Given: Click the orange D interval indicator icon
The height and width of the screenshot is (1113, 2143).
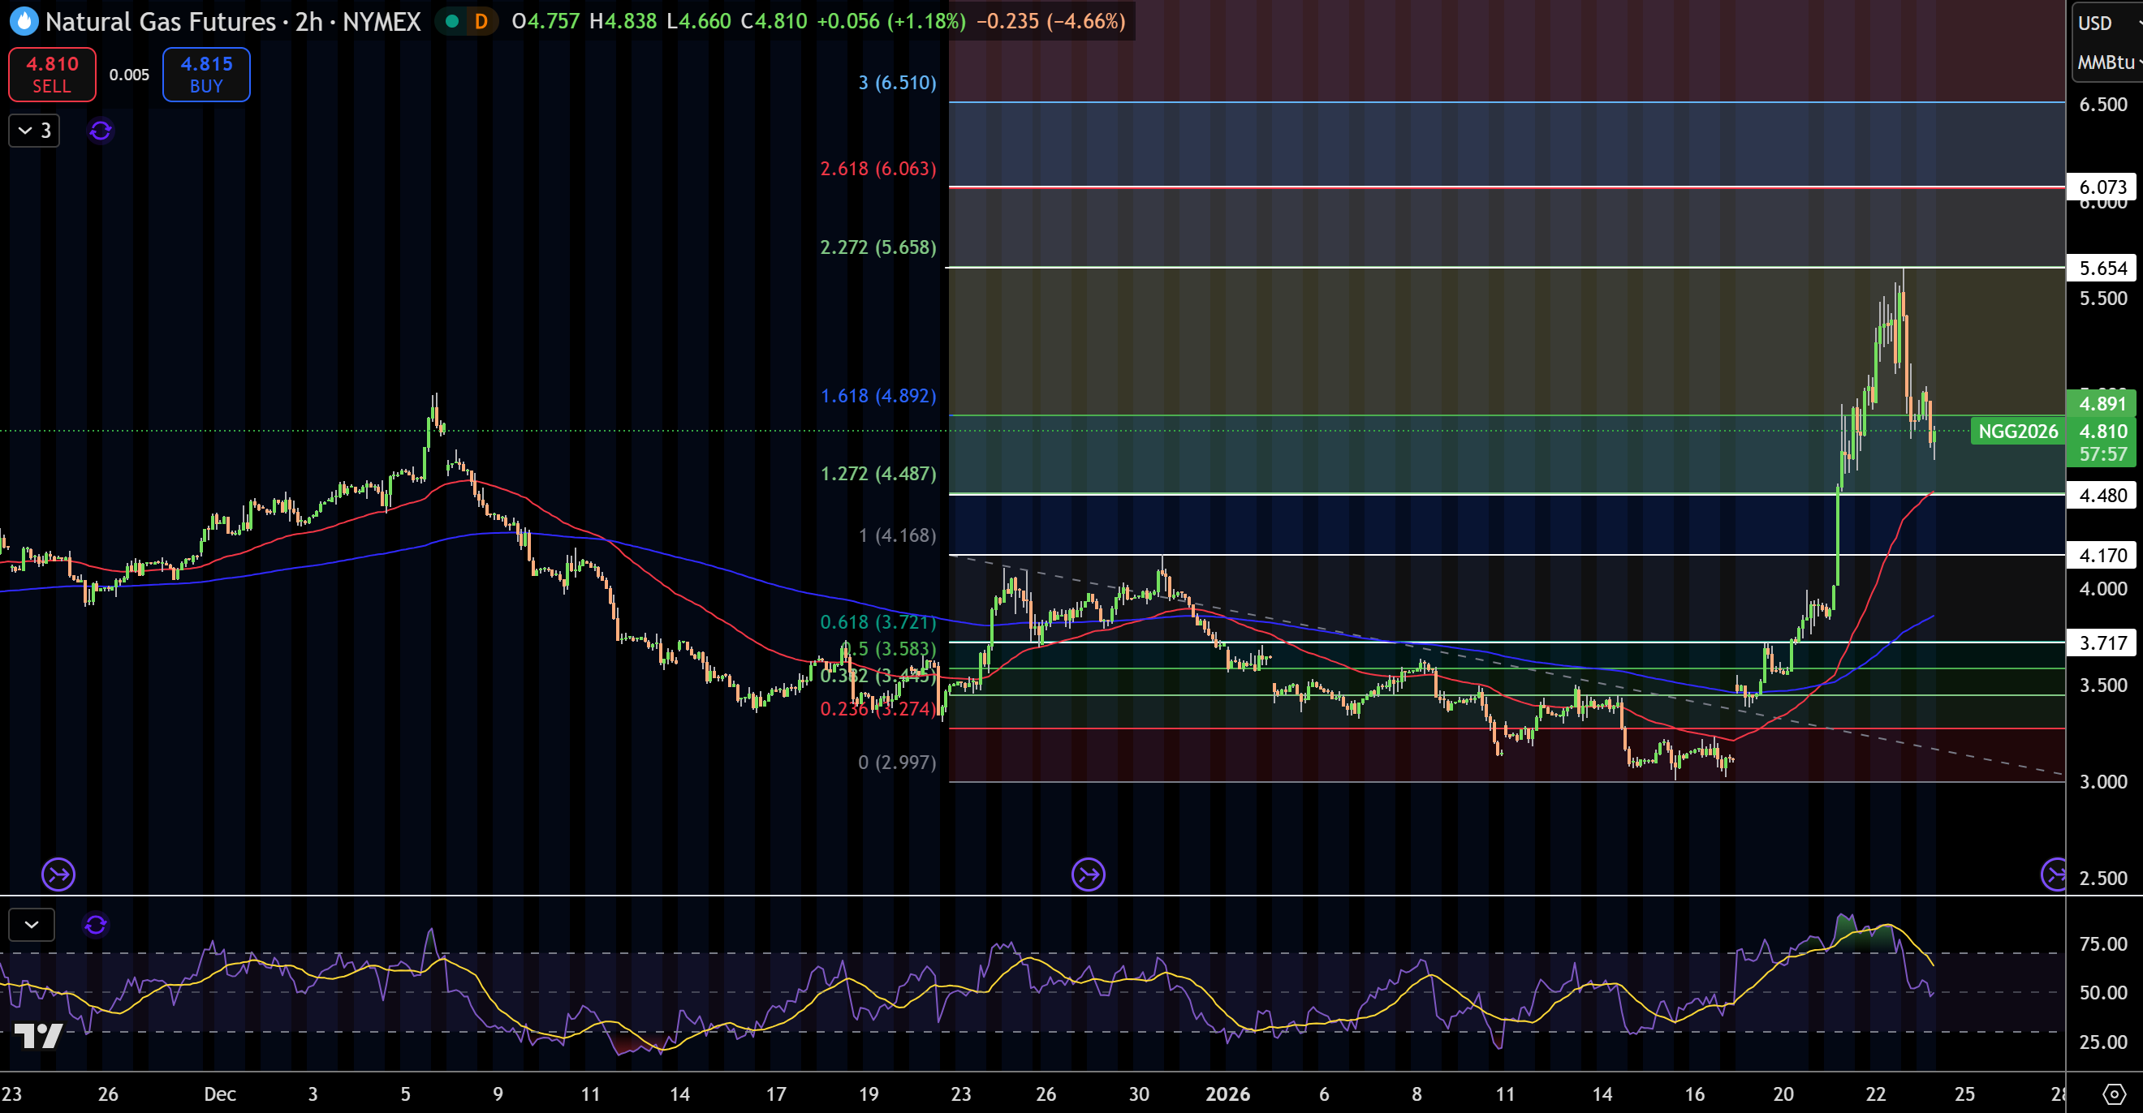Looking at the screenshot, I should [480, 22].
